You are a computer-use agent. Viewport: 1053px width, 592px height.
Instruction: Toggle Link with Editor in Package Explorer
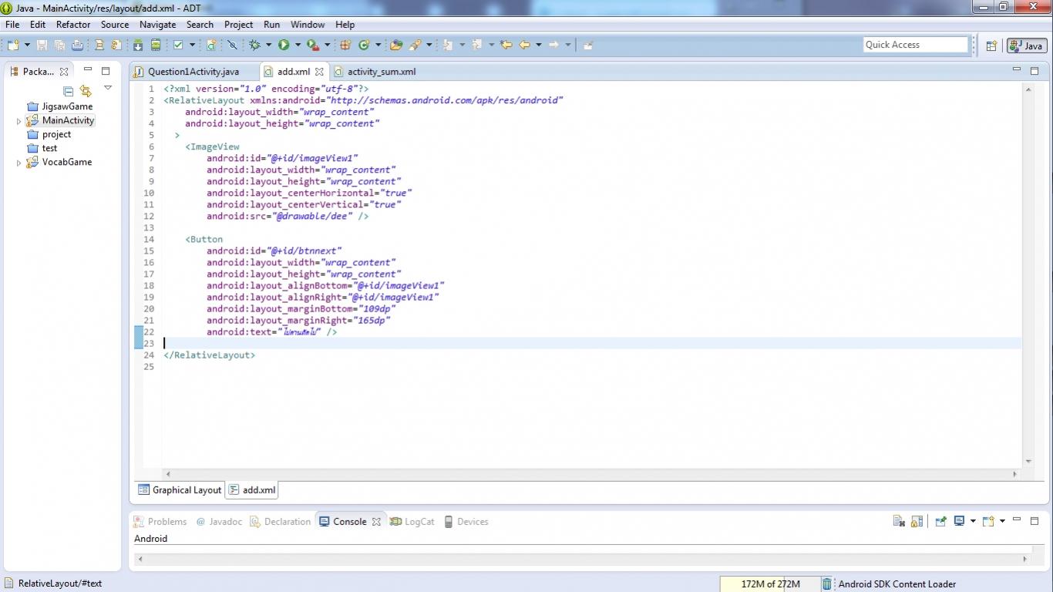tap(86, 91)
